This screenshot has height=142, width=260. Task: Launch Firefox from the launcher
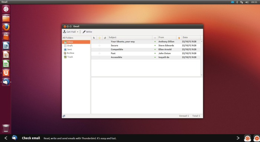click(x=6, y=27)
